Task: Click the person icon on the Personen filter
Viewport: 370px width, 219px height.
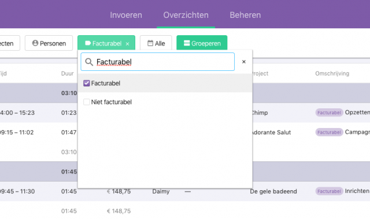Action: 35,43
